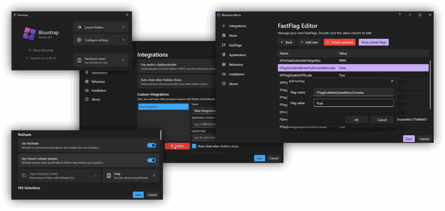Click the Integrations plus icon in Bloxstrap Menu

coord(224,26)
